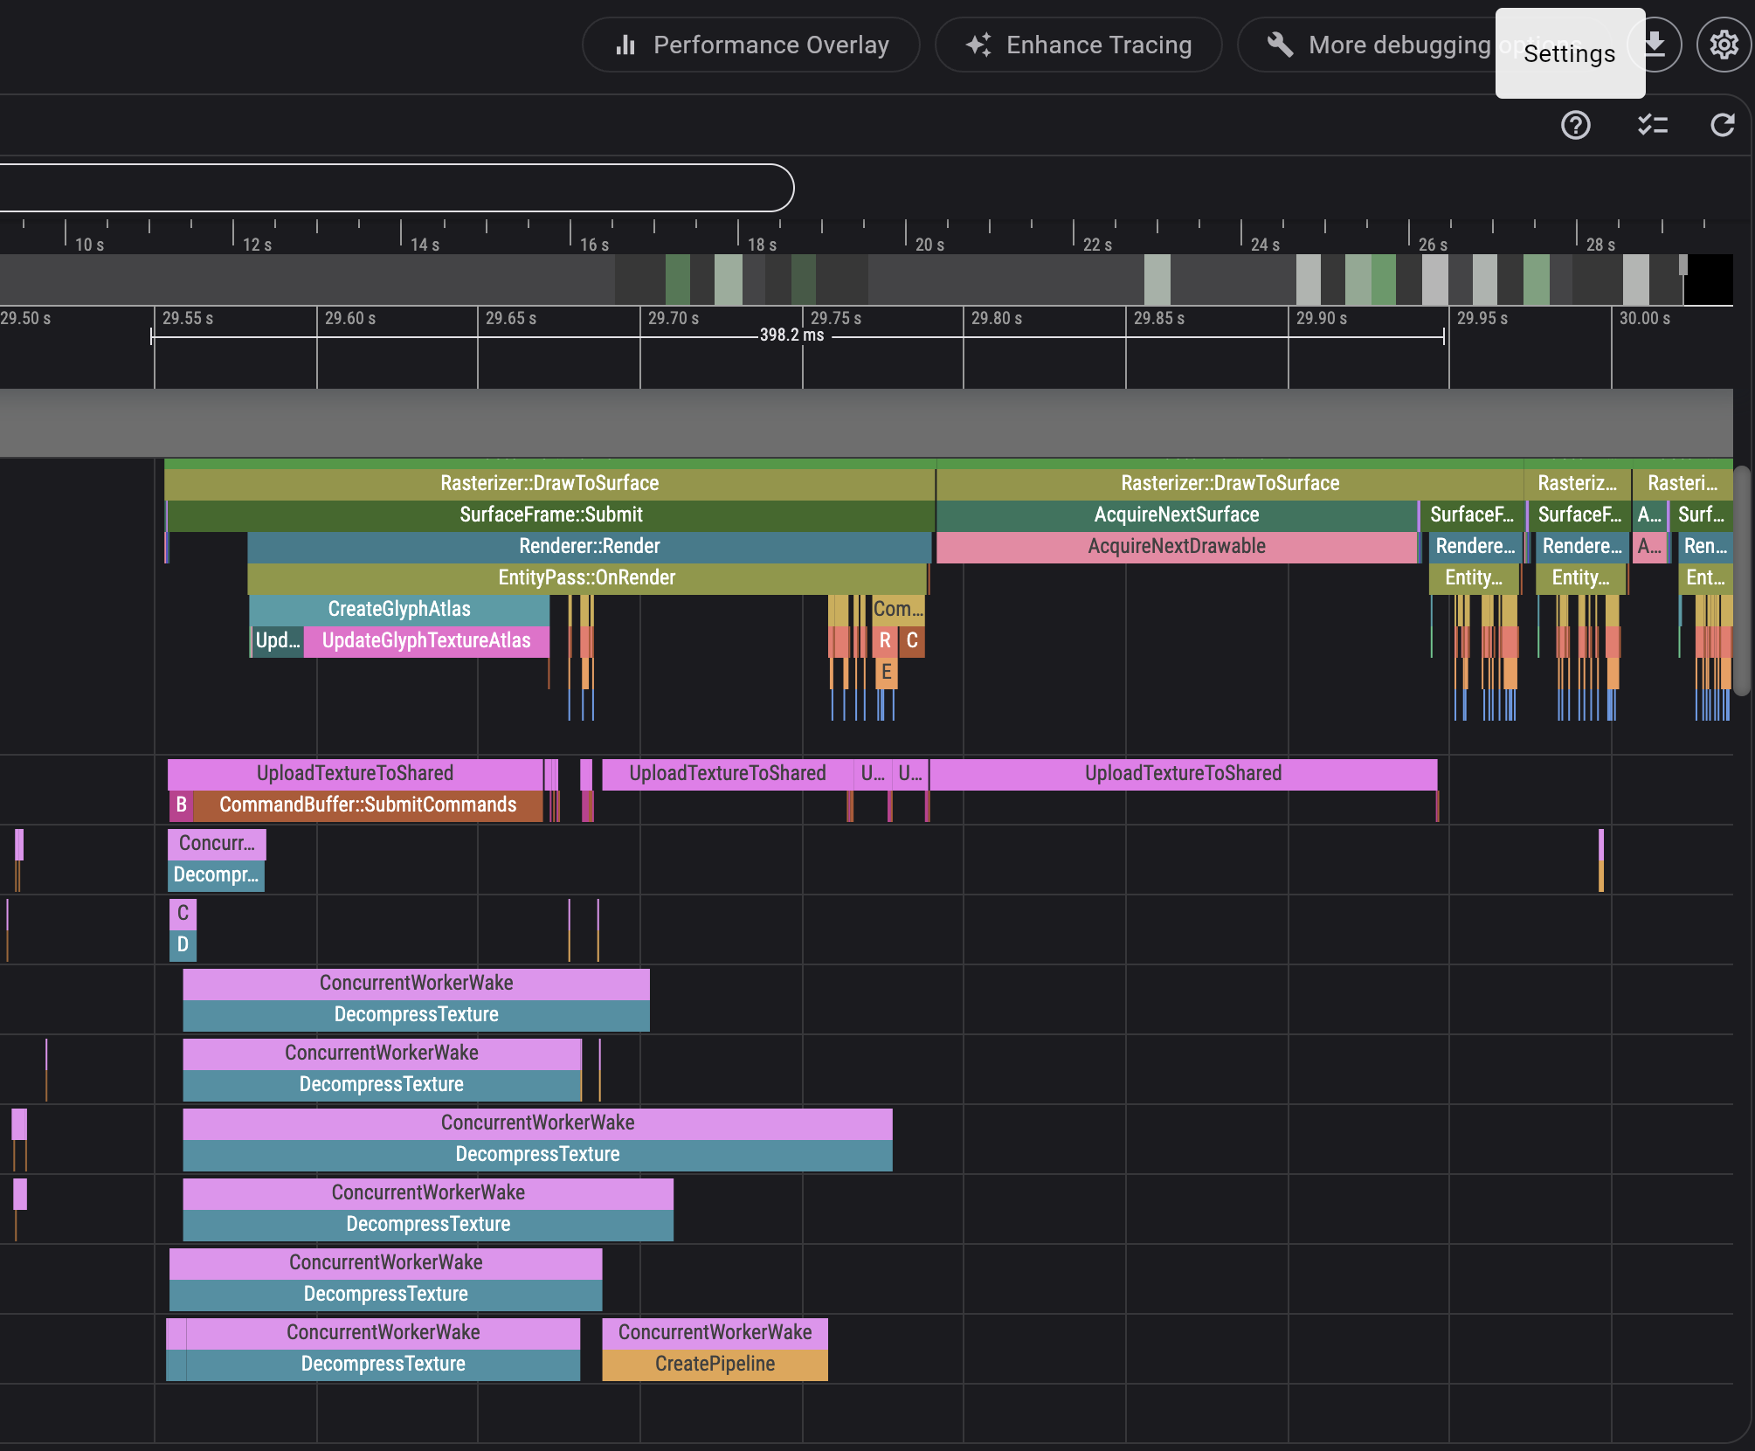Image resolution: width=1755 pixels, height=1451 pixels.
Task: Open the Enhance Tracing button
Action: (x=1078, y=45)
